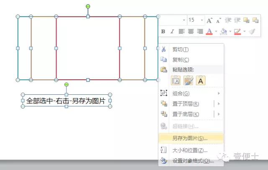Apply the red font color button
Image resolution: width=268 pixels, height=170 pixels.
pyautogui.click(x=209, y=32)
